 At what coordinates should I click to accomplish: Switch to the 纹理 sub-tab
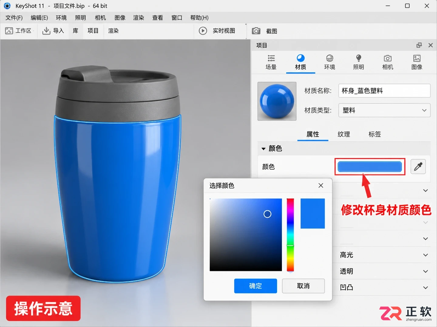(x=344, y=134)
